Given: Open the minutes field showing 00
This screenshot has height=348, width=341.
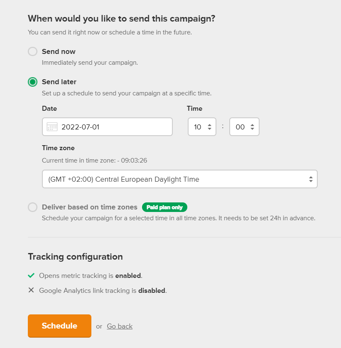Looking at the screenshot, I should (244, 127).
